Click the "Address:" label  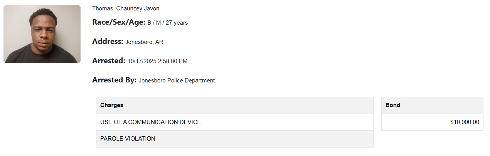coord(108,42)
